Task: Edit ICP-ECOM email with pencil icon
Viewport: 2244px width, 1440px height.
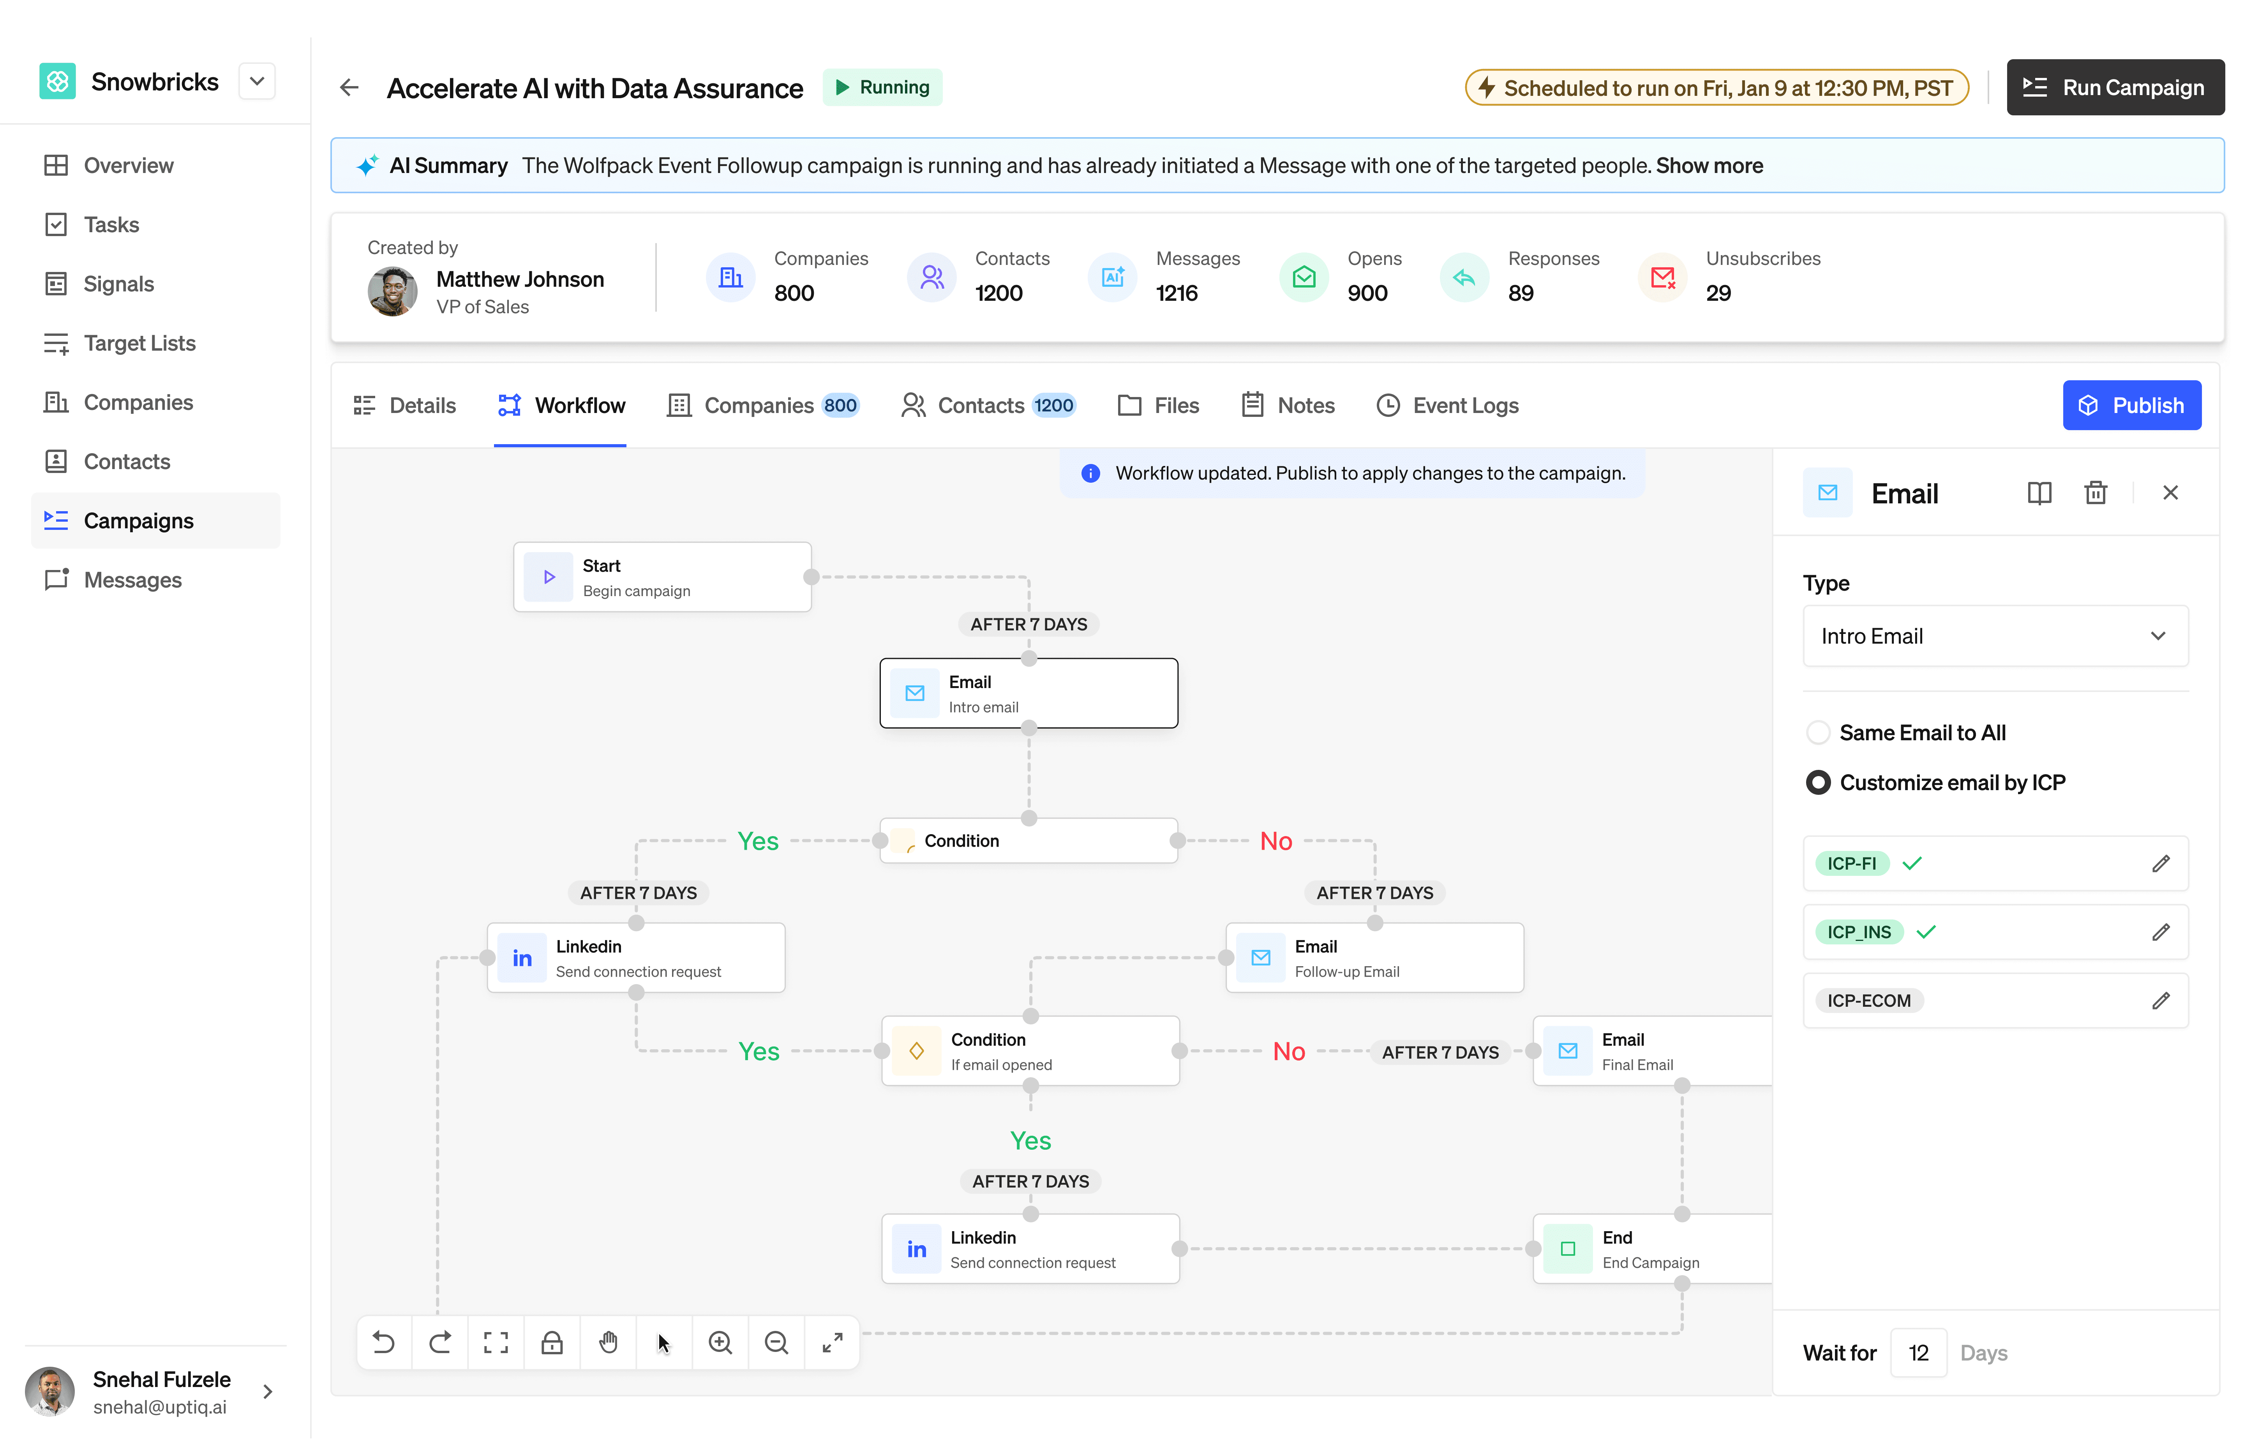Action: click(2161, 1001)
